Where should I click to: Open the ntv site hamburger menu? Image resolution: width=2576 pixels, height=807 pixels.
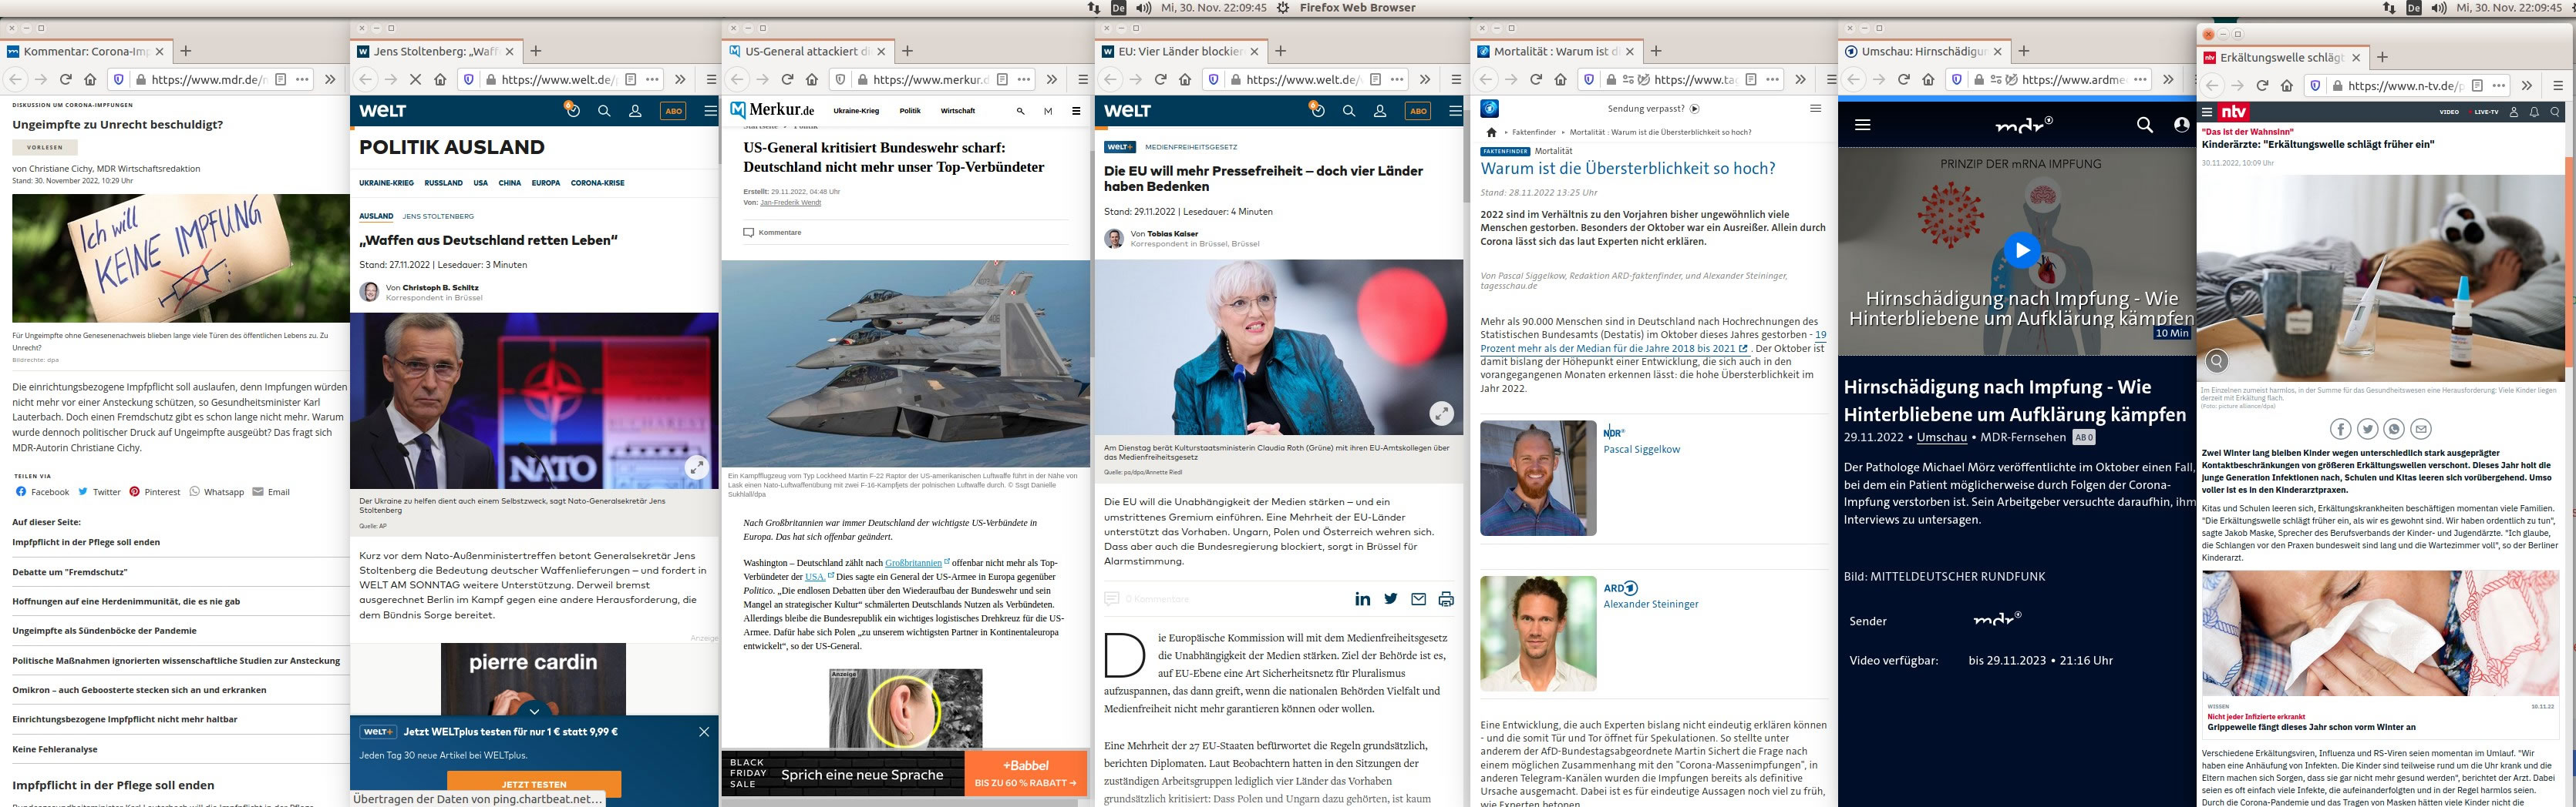[x=2207, y=112]
